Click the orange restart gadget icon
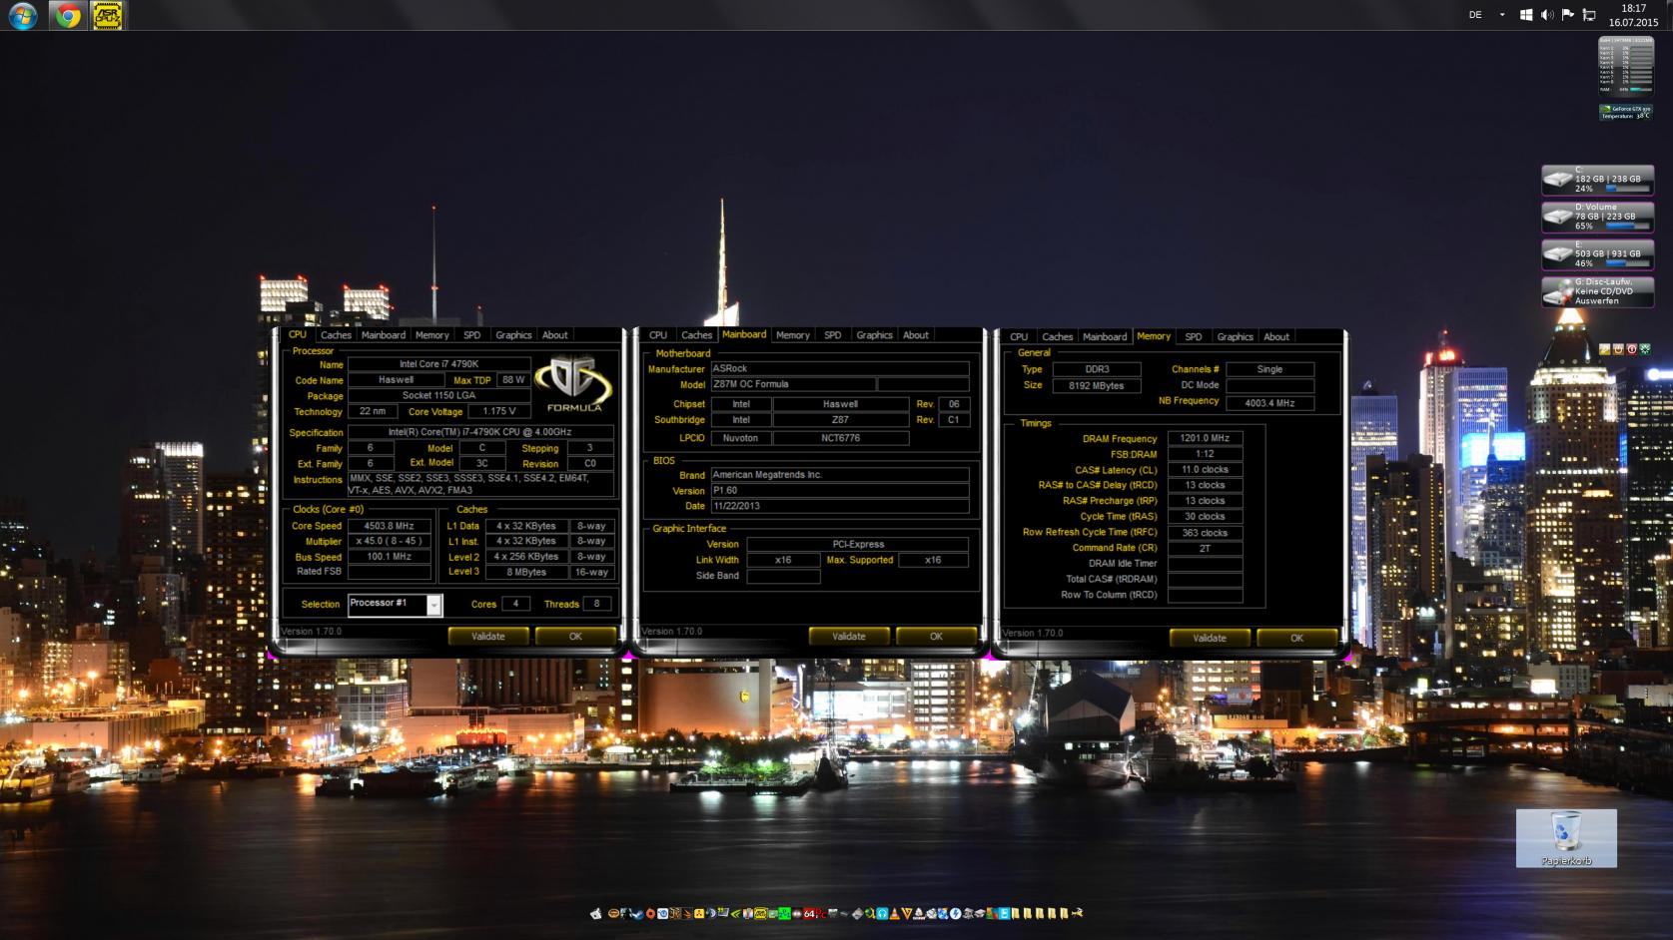 point(1618,349)
